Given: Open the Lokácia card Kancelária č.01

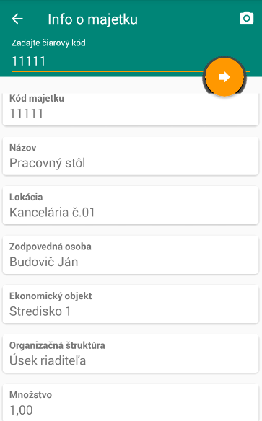Looking at the screenshot, I should coord(131,205).
